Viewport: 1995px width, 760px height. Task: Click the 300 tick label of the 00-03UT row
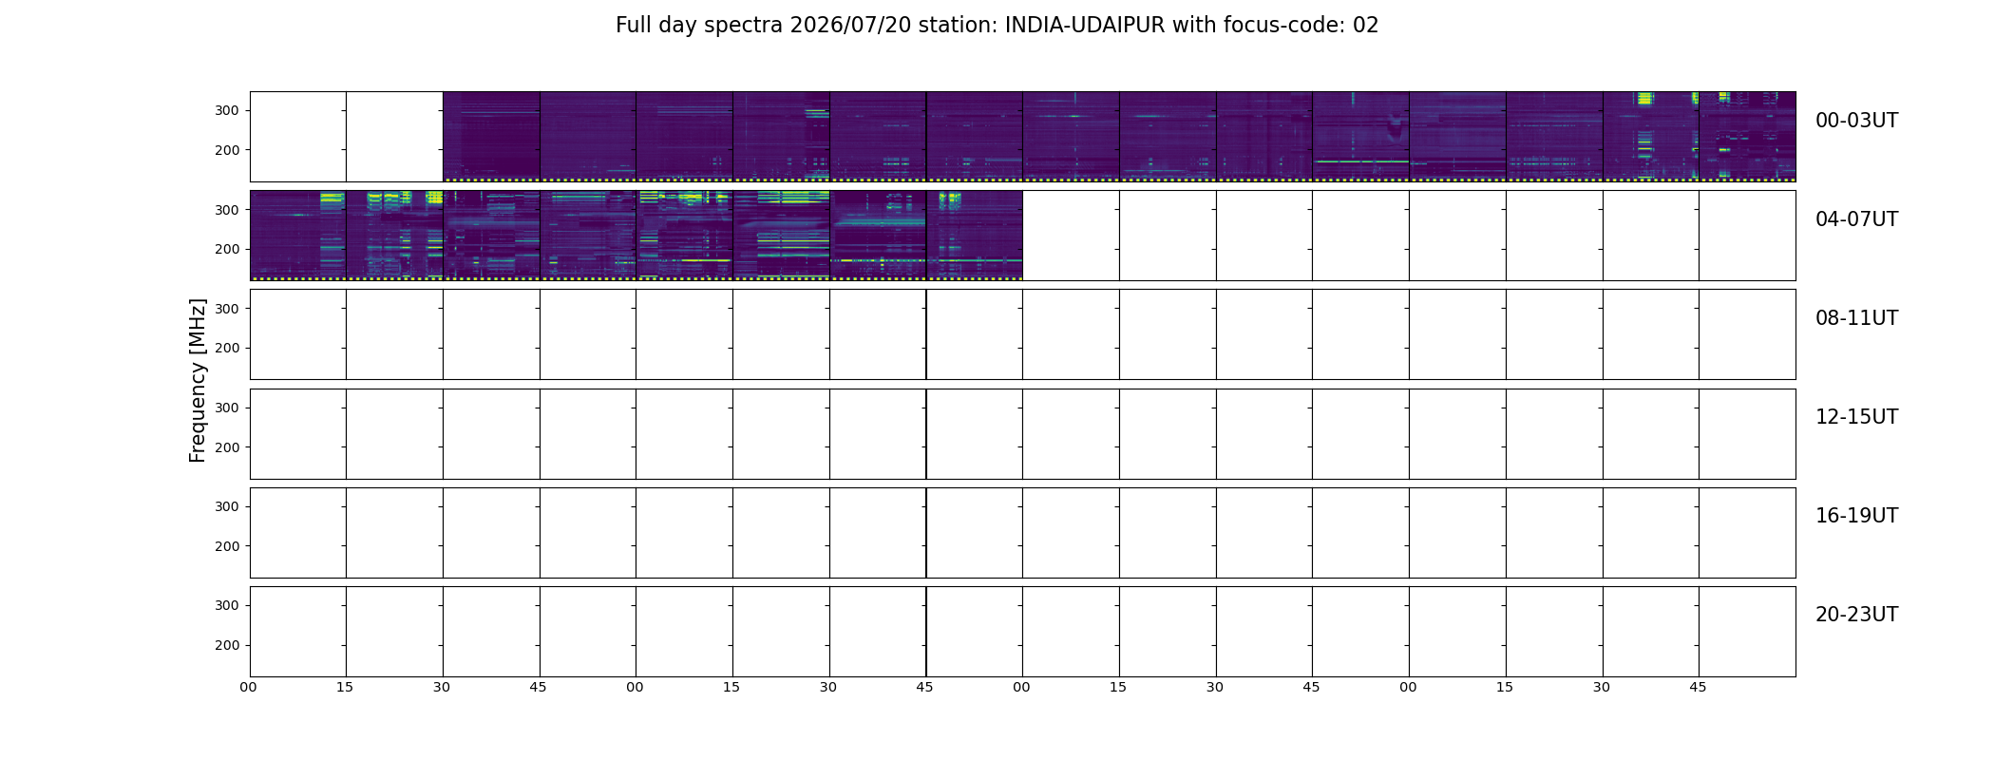coord(227,111)
